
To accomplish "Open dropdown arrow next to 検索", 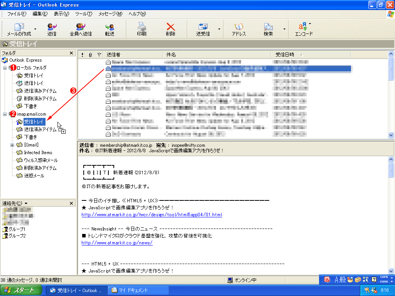I will (x=284, y=29).
